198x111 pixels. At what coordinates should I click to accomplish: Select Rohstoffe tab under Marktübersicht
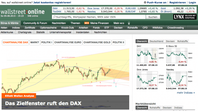[155, 108]
